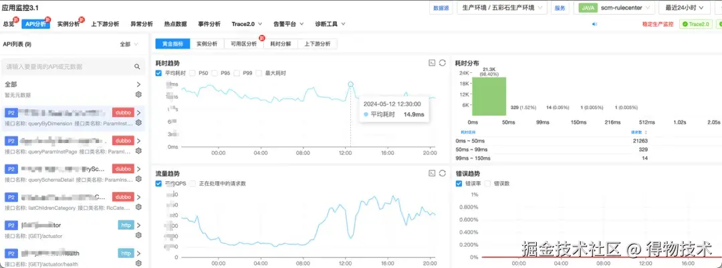Screen dimensions: 722x268
Task: Expand the listChildrenCategory row chevron arrow
Action: (x=138, y=197)
